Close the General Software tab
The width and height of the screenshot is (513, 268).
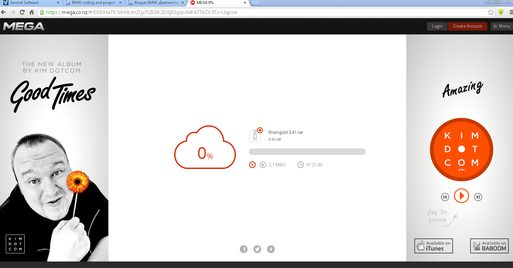(x=58, y=3)
